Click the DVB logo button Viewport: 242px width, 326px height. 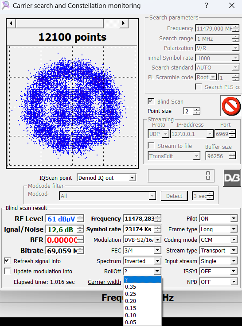(232, 178)
